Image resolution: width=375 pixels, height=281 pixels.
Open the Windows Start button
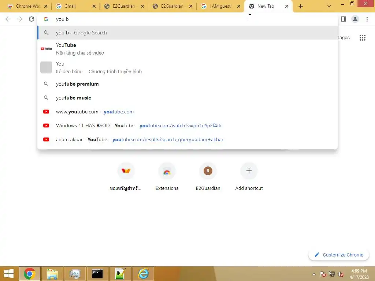click(9, 274)
